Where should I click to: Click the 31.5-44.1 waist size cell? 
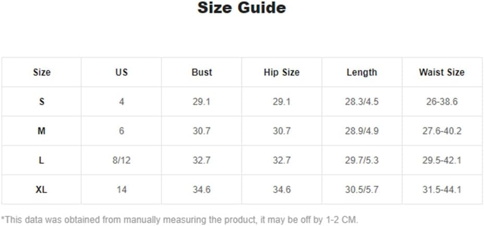click(442, 189)
